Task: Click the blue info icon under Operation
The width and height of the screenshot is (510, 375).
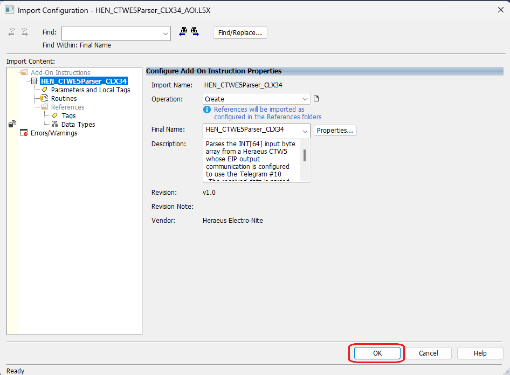Action: click(207, 110)
